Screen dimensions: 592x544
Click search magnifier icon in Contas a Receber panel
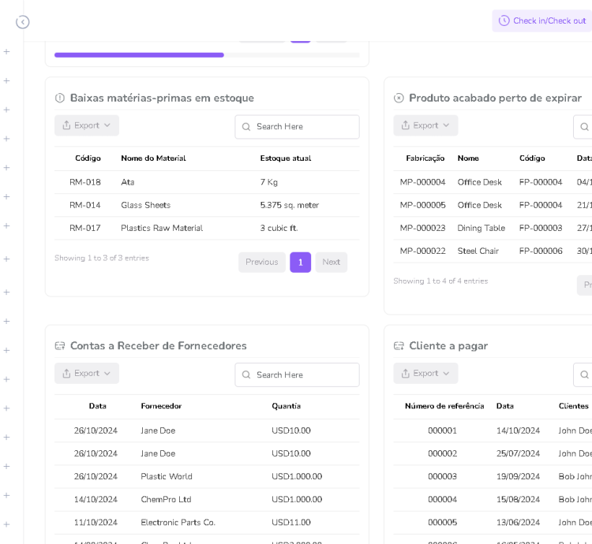pyautogui.click(x=246, y=375)
